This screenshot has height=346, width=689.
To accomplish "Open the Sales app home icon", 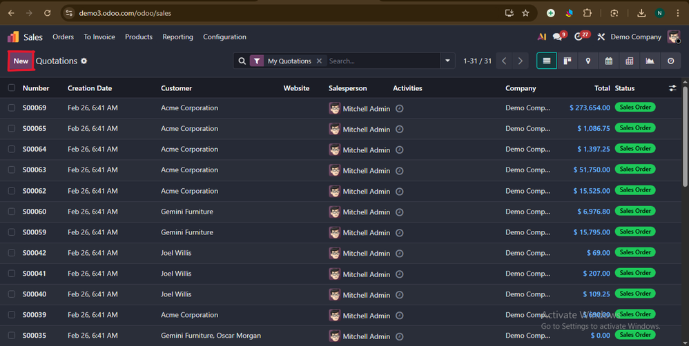I will (x=13, y=37).
